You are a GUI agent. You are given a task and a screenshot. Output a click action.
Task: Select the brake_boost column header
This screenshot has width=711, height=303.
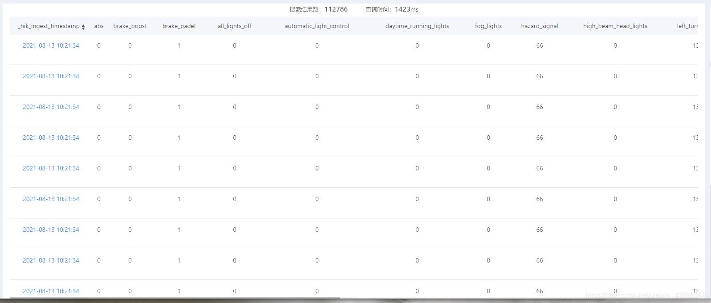pyautogui.click(x=130, y=26)
